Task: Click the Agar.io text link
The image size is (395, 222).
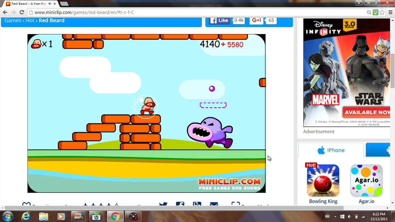Action: pos(366,201)
